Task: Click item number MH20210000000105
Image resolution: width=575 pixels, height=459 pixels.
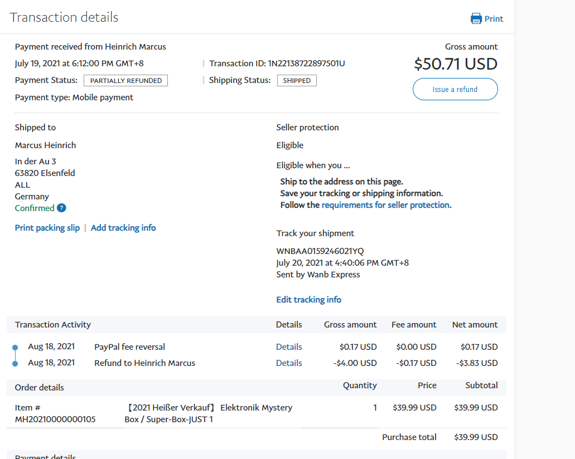Action: click(55, 419)
